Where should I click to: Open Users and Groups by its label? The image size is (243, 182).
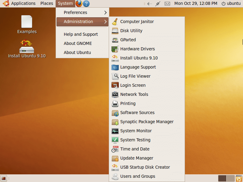138,177
